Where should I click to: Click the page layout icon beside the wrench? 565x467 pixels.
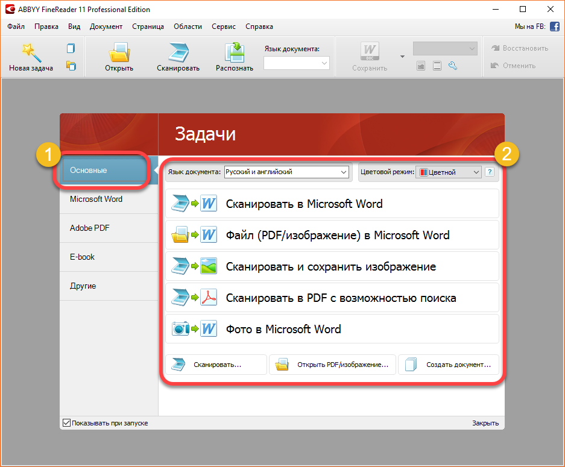point(437,66)
